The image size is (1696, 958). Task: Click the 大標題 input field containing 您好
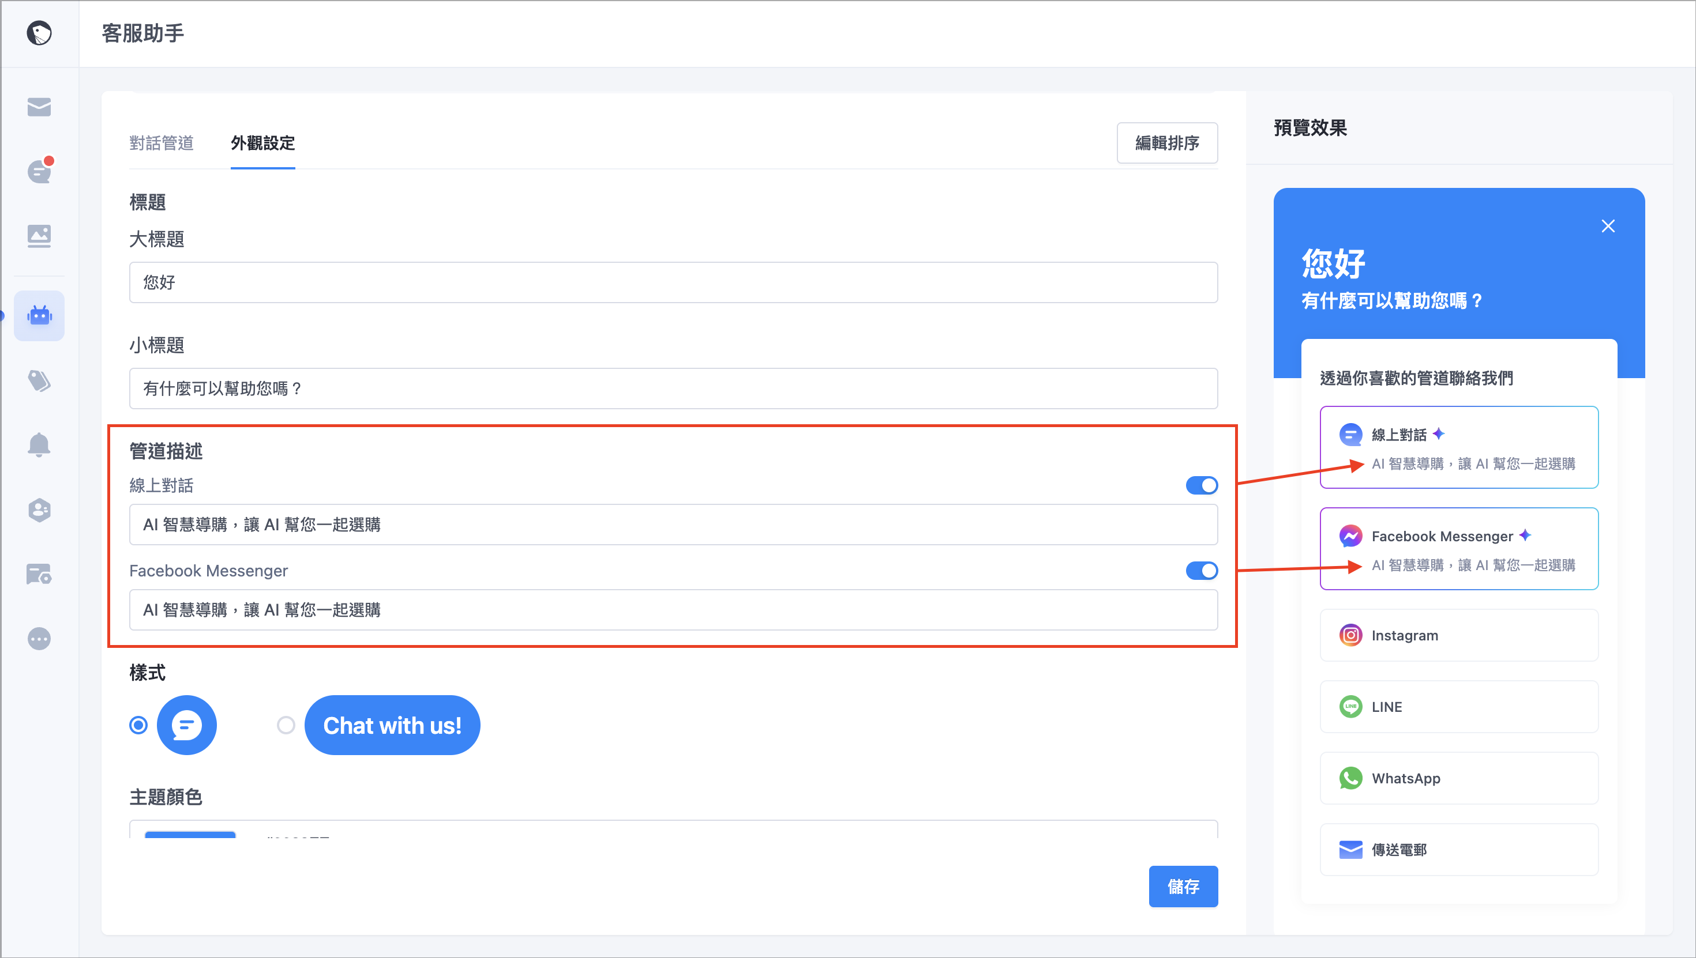click(674, 282)
